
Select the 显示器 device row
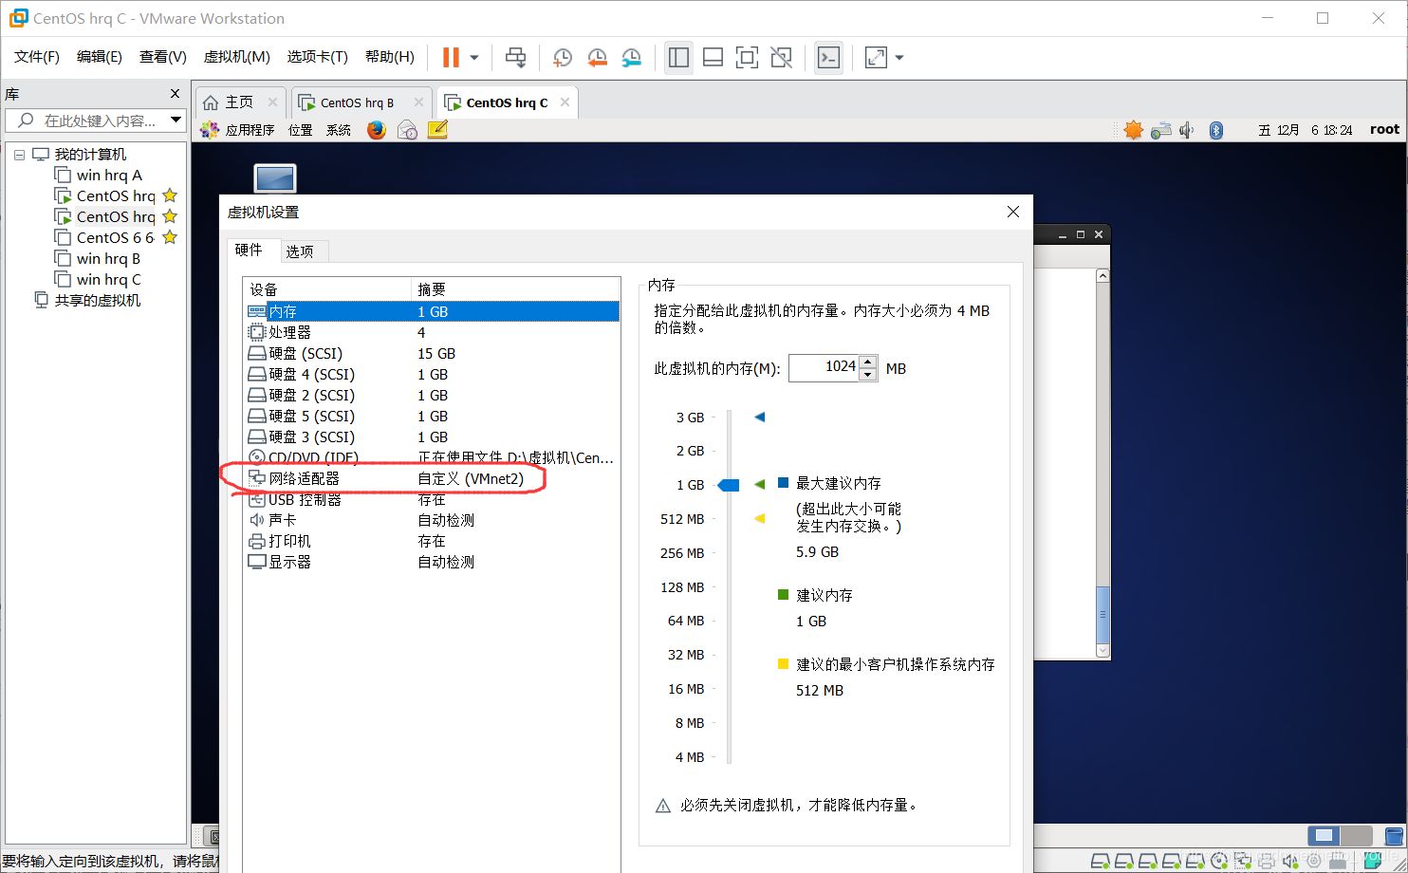click(433, 562)
